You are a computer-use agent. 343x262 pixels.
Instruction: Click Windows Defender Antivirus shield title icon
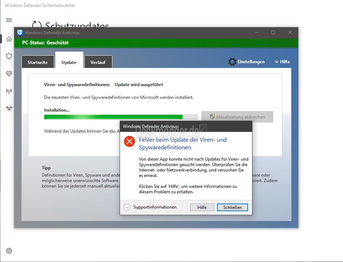click(x=20, y=33)
